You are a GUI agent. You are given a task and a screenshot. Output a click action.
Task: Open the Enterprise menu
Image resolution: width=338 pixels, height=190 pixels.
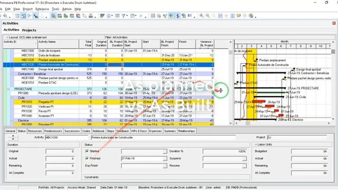[42, 9]
